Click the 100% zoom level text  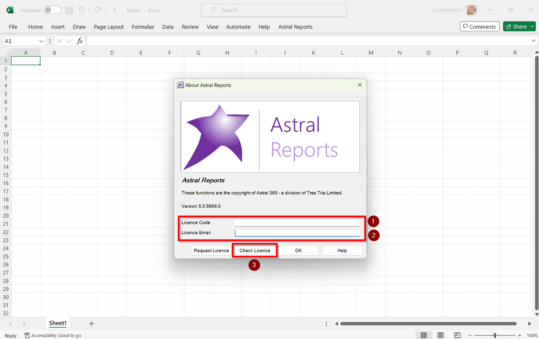coord(532,335)
